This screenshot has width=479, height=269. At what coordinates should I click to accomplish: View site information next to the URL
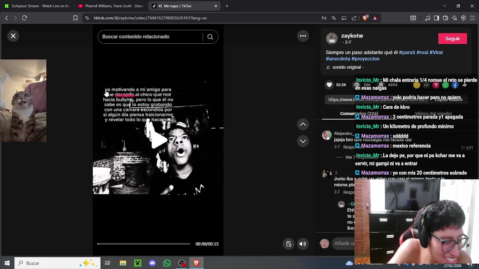point(87,18)
